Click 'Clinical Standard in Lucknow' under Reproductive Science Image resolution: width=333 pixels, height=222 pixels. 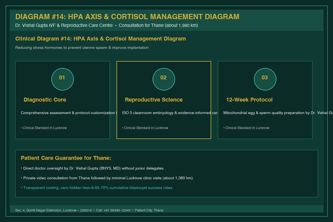tap(145, 128)
